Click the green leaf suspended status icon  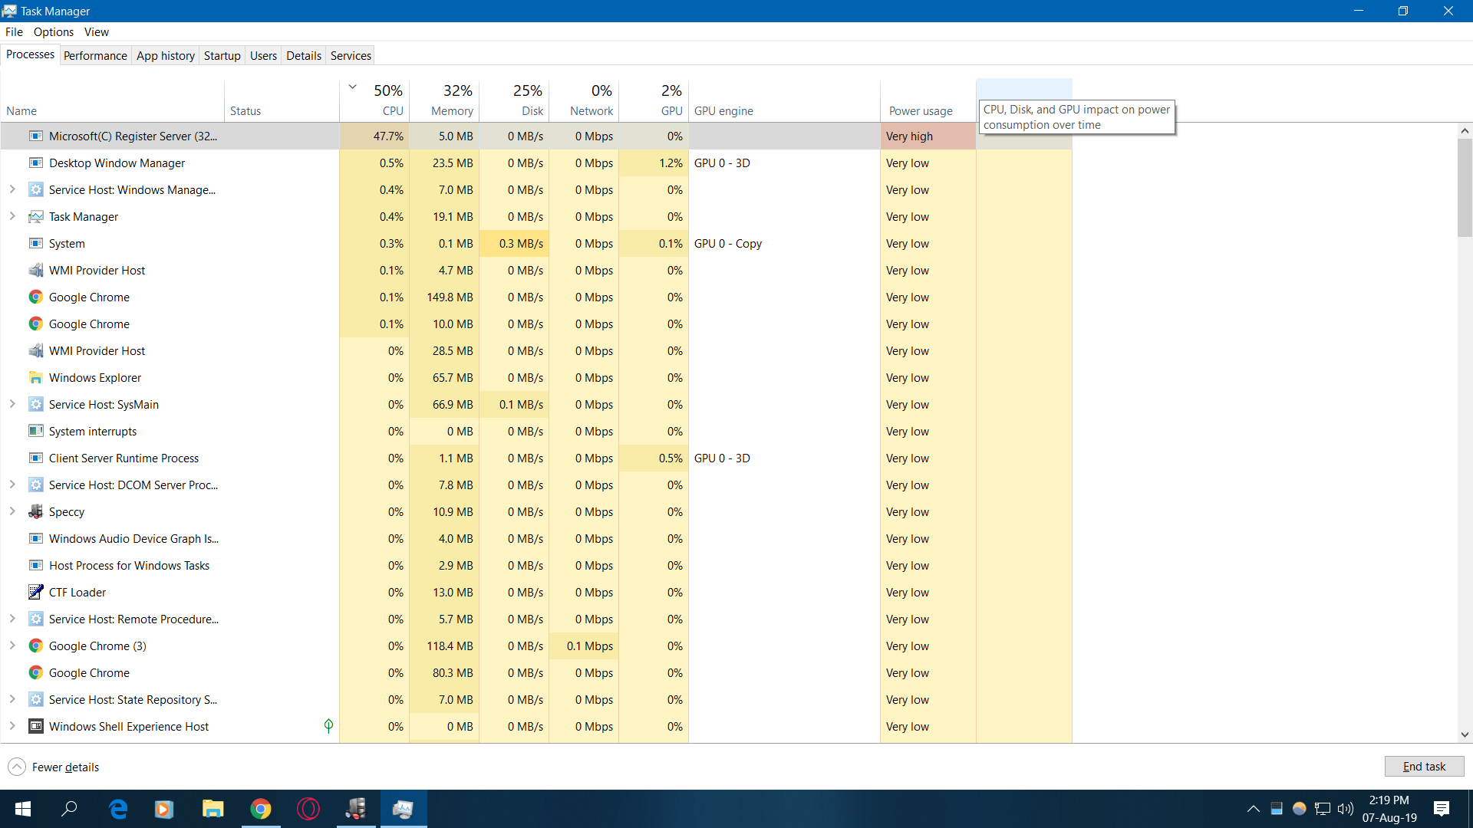(328, 725)
